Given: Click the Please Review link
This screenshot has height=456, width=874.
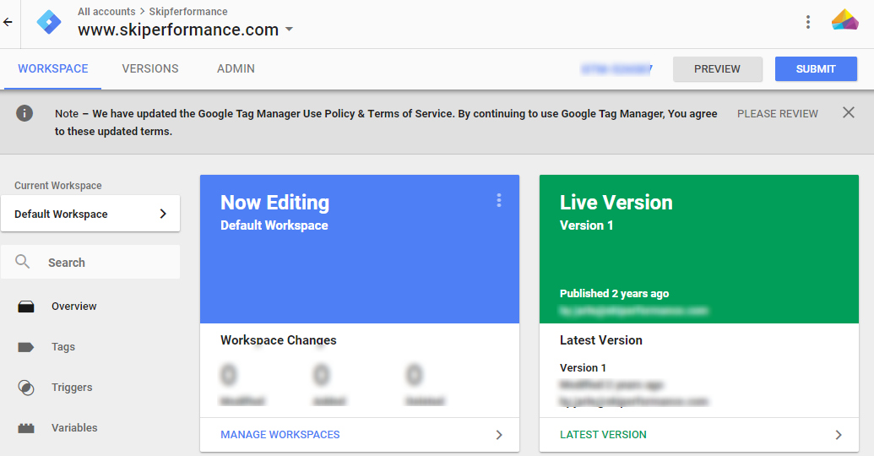Looking at the screenshot, I should pyautogui.click(x=778, y=114).
